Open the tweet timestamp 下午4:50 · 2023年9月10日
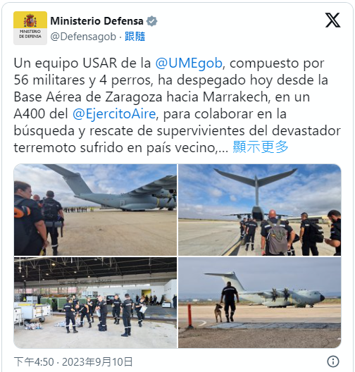The image size is (355, 372). point(73,362)
